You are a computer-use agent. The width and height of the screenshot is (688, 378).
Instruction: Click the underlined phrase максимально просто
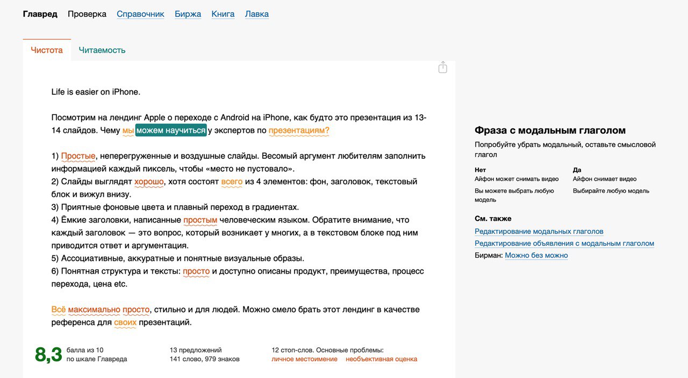tap(109, 310)
